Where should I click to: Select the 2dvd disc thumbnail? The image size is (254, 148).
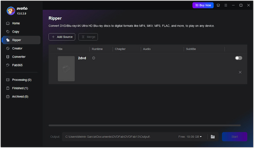coord(66,69)
